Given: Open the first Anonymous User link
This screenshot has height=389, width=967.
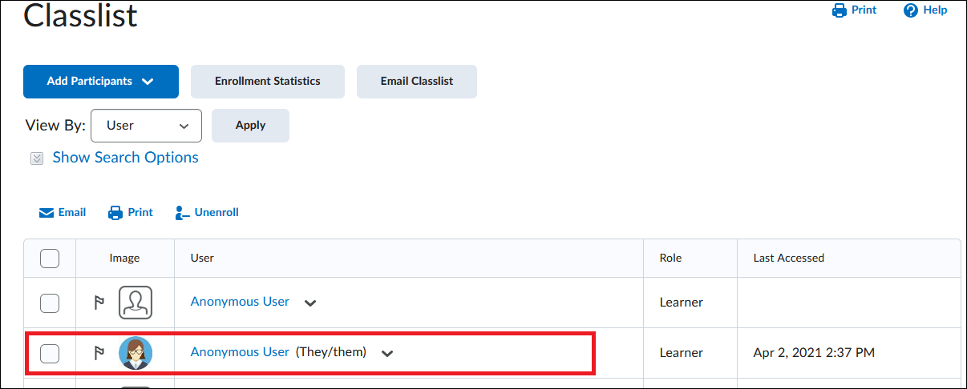Looking at the screenshot, I should pyautogui.click(x=240, y=302).
